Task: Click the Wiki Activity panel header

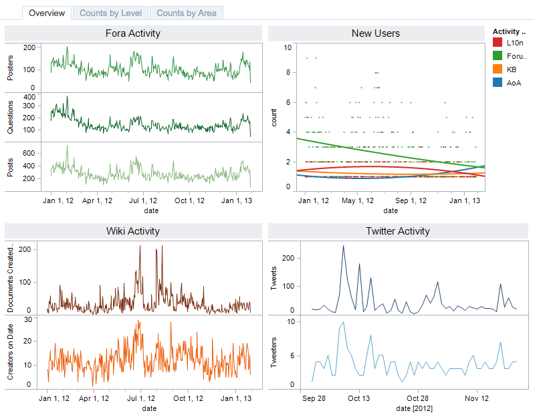Action: tap(133, 231)
